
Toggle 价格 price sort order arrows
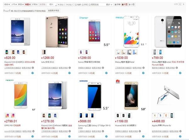coord(35,4)
